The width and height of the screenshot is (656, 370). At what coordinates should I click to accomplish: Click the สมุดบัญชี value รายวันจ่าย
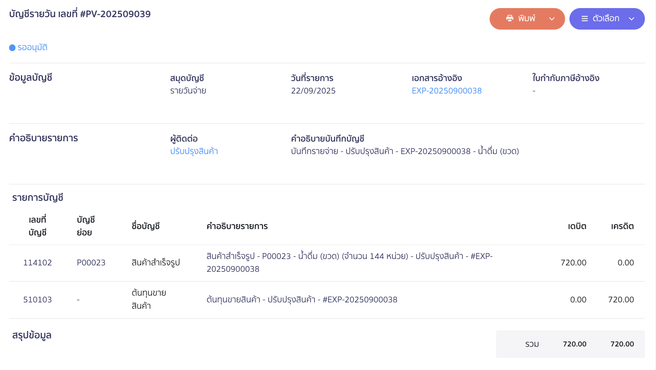[x=188, y=90]
